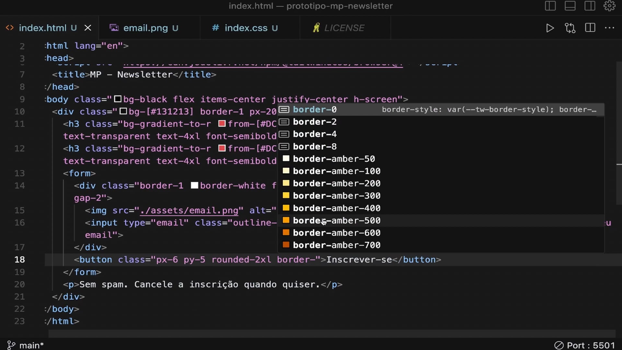Viewport: 622px width, 350px height.
Task: Click the 'gap-2' class text
Action: click(87, 198)
